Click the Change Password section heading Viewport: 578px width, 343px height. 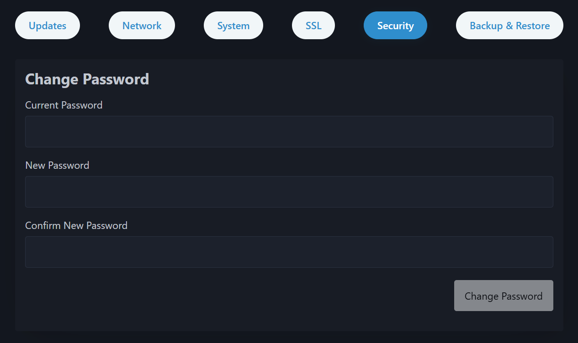pyautogui.click(x=87, y=79)
